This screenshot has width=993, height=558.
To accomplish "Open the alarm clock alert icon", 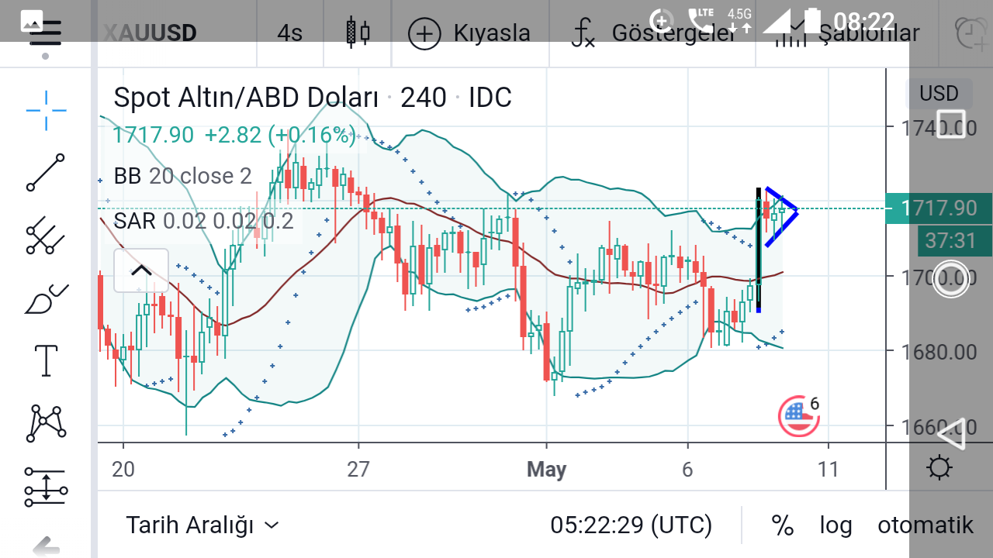I will coord(970,33).
